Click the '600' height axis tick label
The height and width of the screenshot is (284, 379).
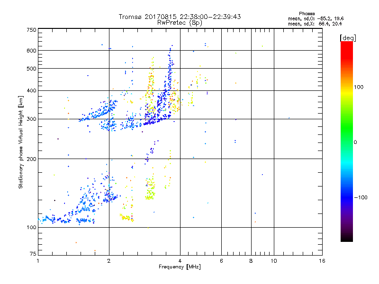pyautogui.click(x=31, y=51)
